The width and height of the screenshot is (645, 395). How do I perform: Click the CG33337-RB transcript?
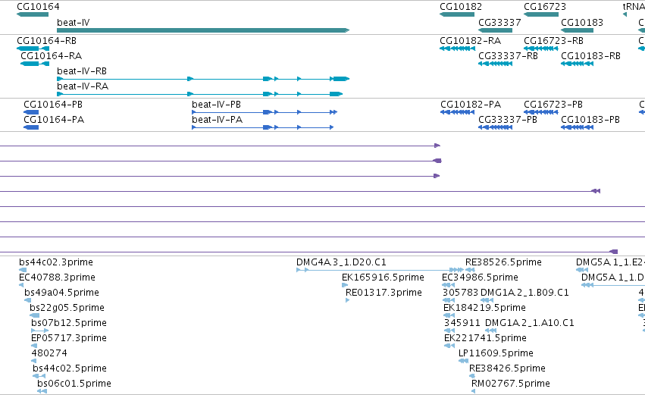(x=495, y=64)
